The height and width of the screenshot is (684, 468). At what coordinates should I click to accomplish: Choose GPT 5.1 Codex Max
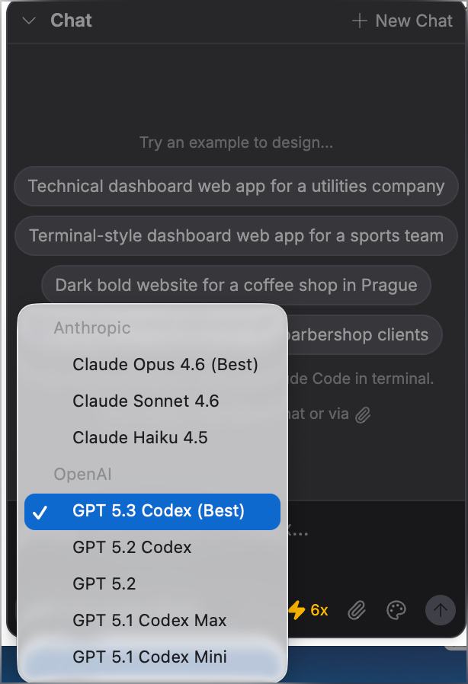coord(149,621)
